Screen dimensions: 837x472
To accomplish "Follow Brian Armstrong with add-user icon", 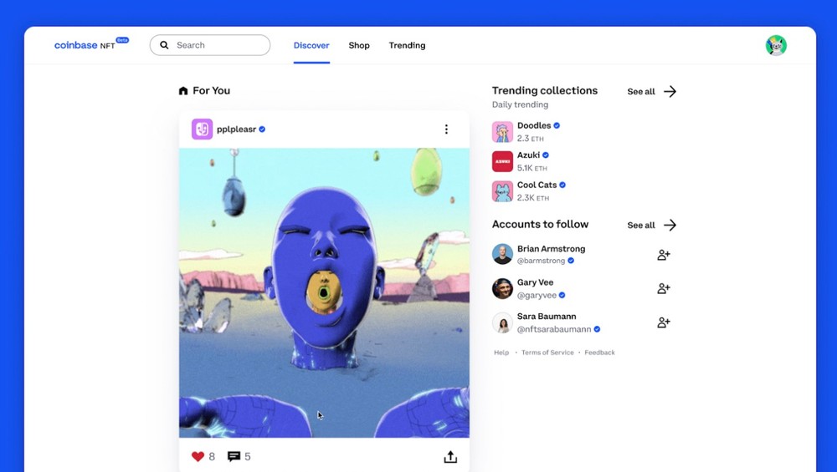I will [x=664, y=255].
